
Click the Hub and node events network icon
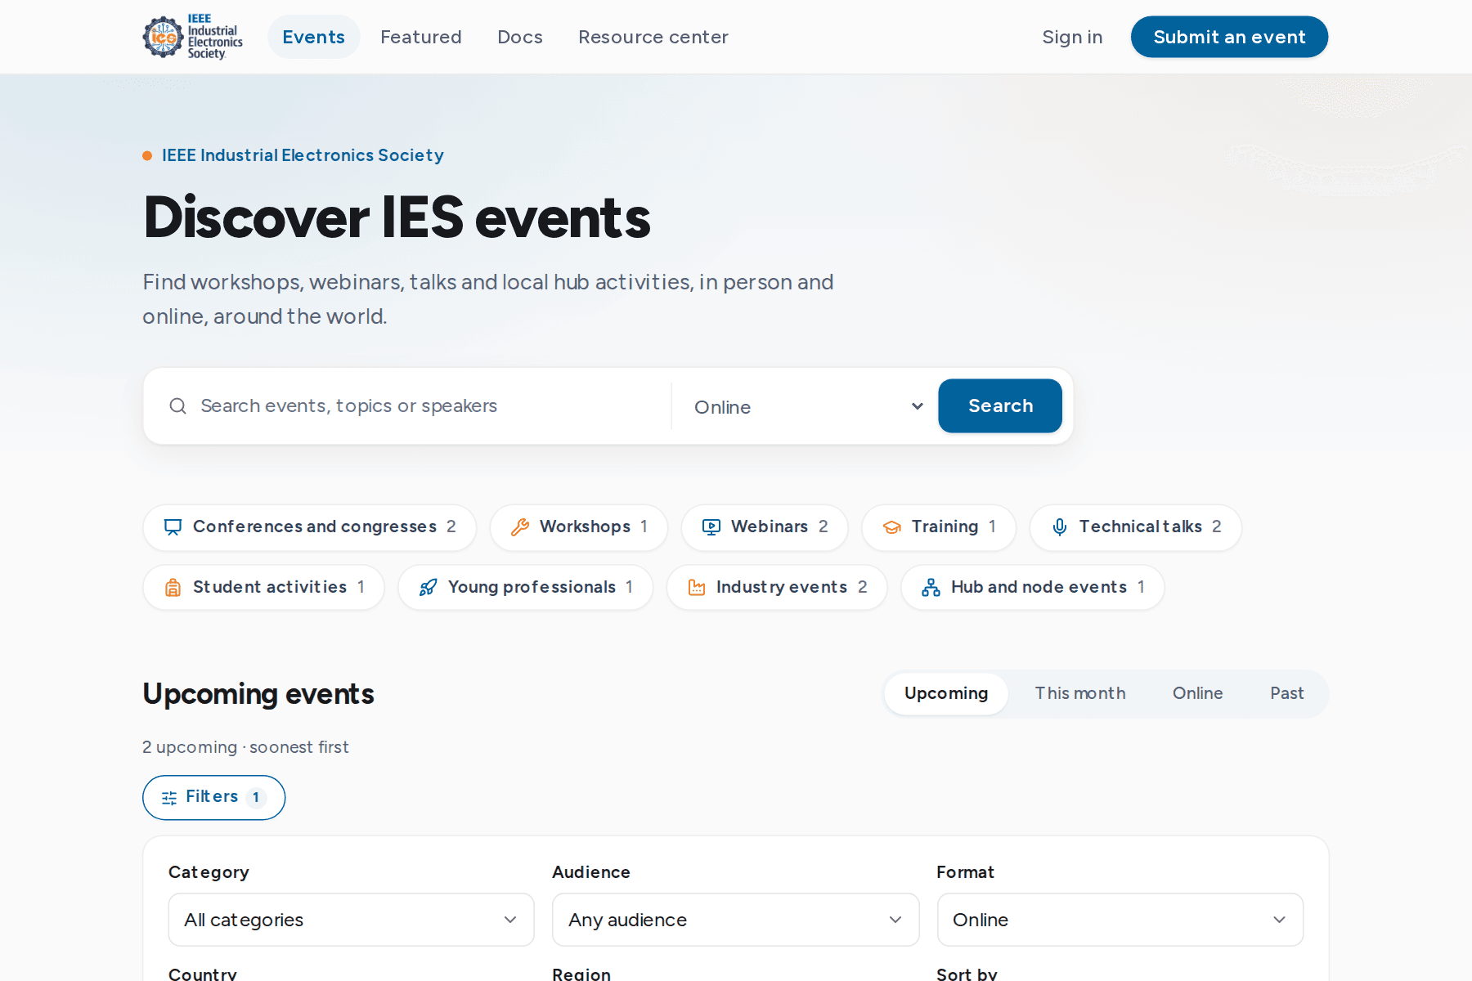(x=931, y=588)
